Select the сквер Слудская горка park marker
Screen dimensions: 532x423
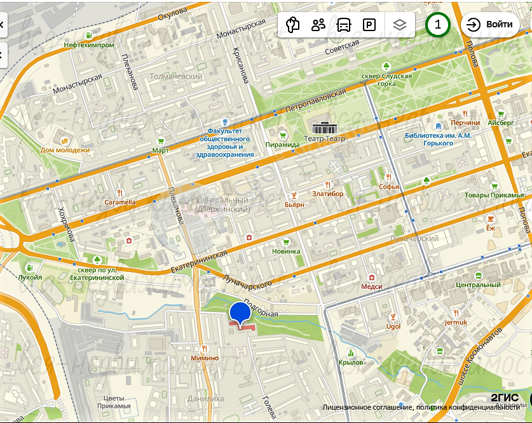(x=386, y=66)
